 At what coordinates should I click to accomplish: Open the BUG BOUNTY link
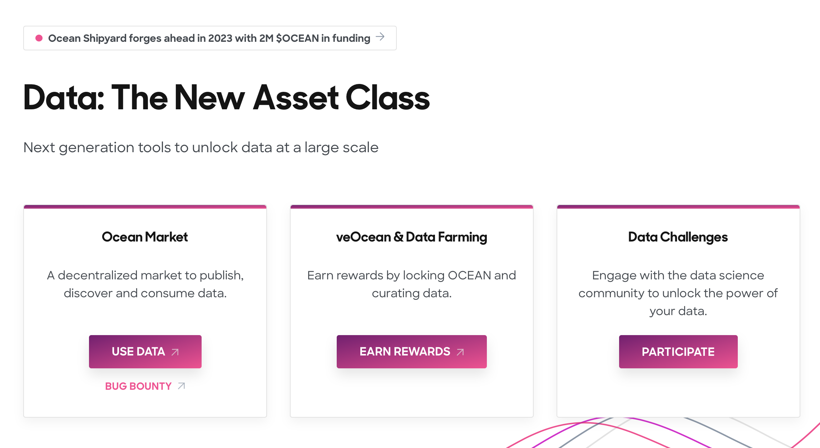click(x=145, y=386)
